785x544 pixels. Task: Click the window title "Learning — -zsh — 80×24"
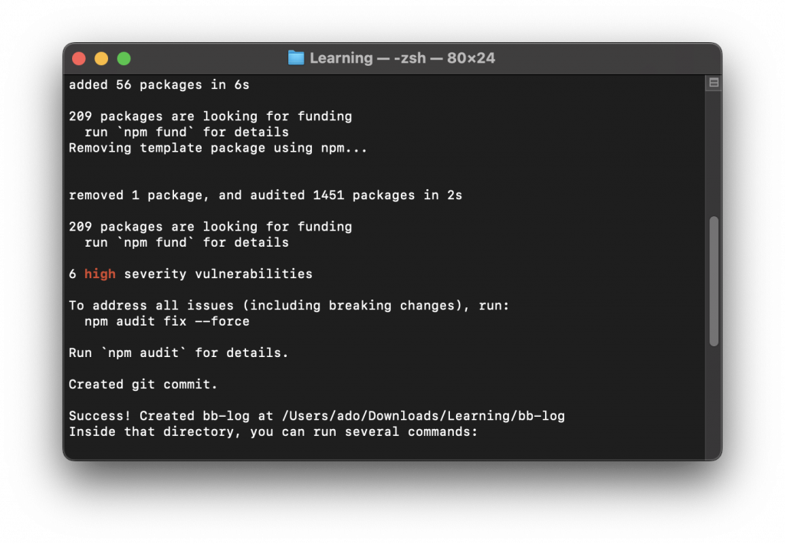point(402,58)
